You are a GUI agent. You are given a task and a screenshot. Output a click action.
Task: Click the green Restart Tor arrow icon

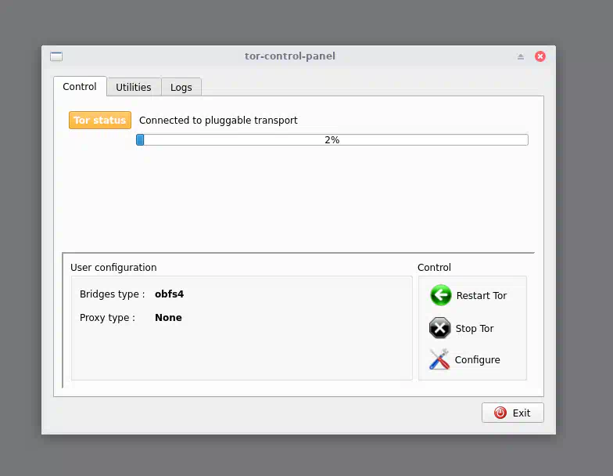(x=441, y=295)
